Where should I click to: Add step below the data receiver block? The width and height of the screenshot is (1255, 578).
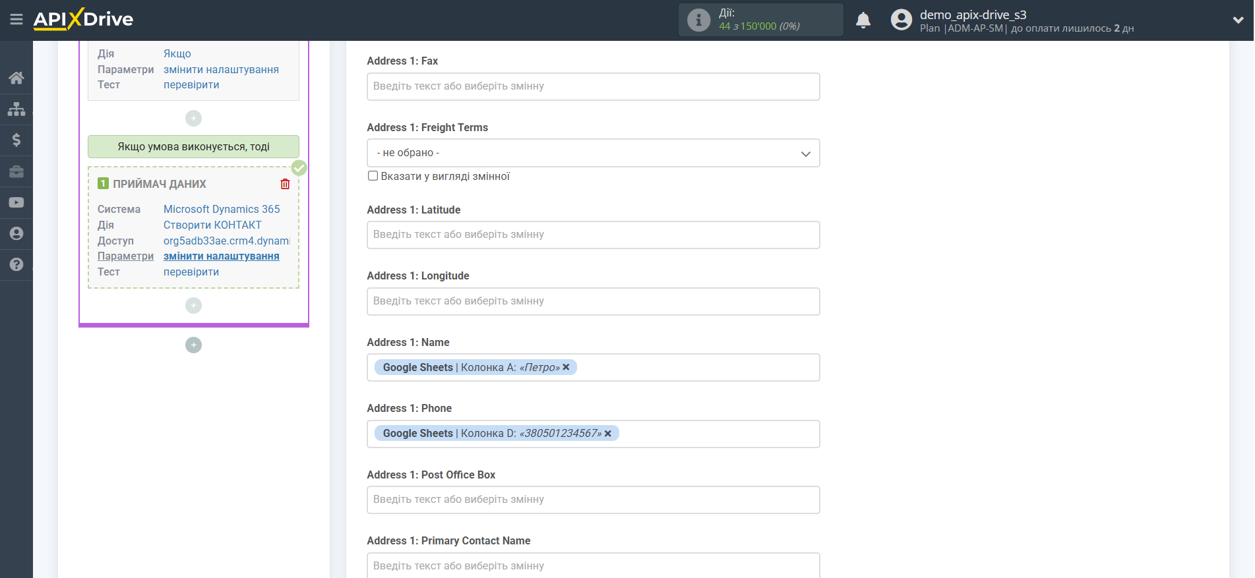click(193, 305)
